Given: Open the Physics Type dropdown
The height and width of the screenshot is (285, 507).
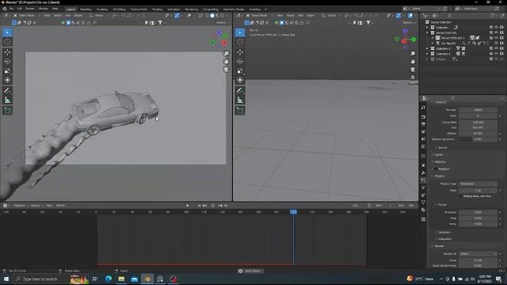Looking at the screenshot, I should point(478,184).
